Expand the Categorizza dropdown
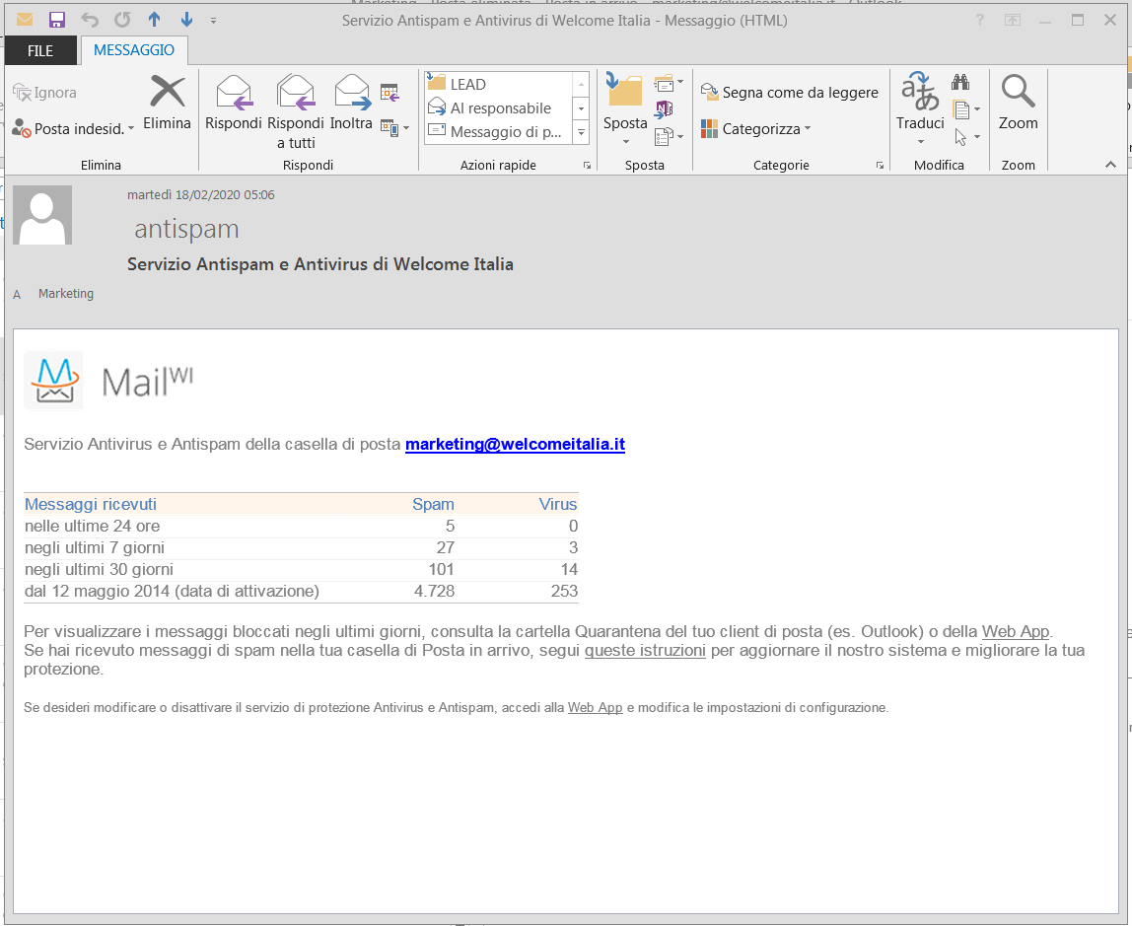The image size is (1132, 926). 756,128
